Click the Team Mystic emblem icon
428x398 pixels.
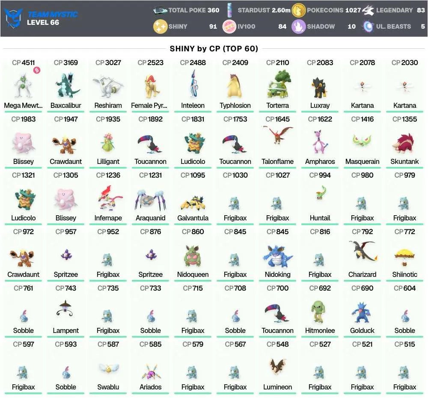tap(14, 18)
